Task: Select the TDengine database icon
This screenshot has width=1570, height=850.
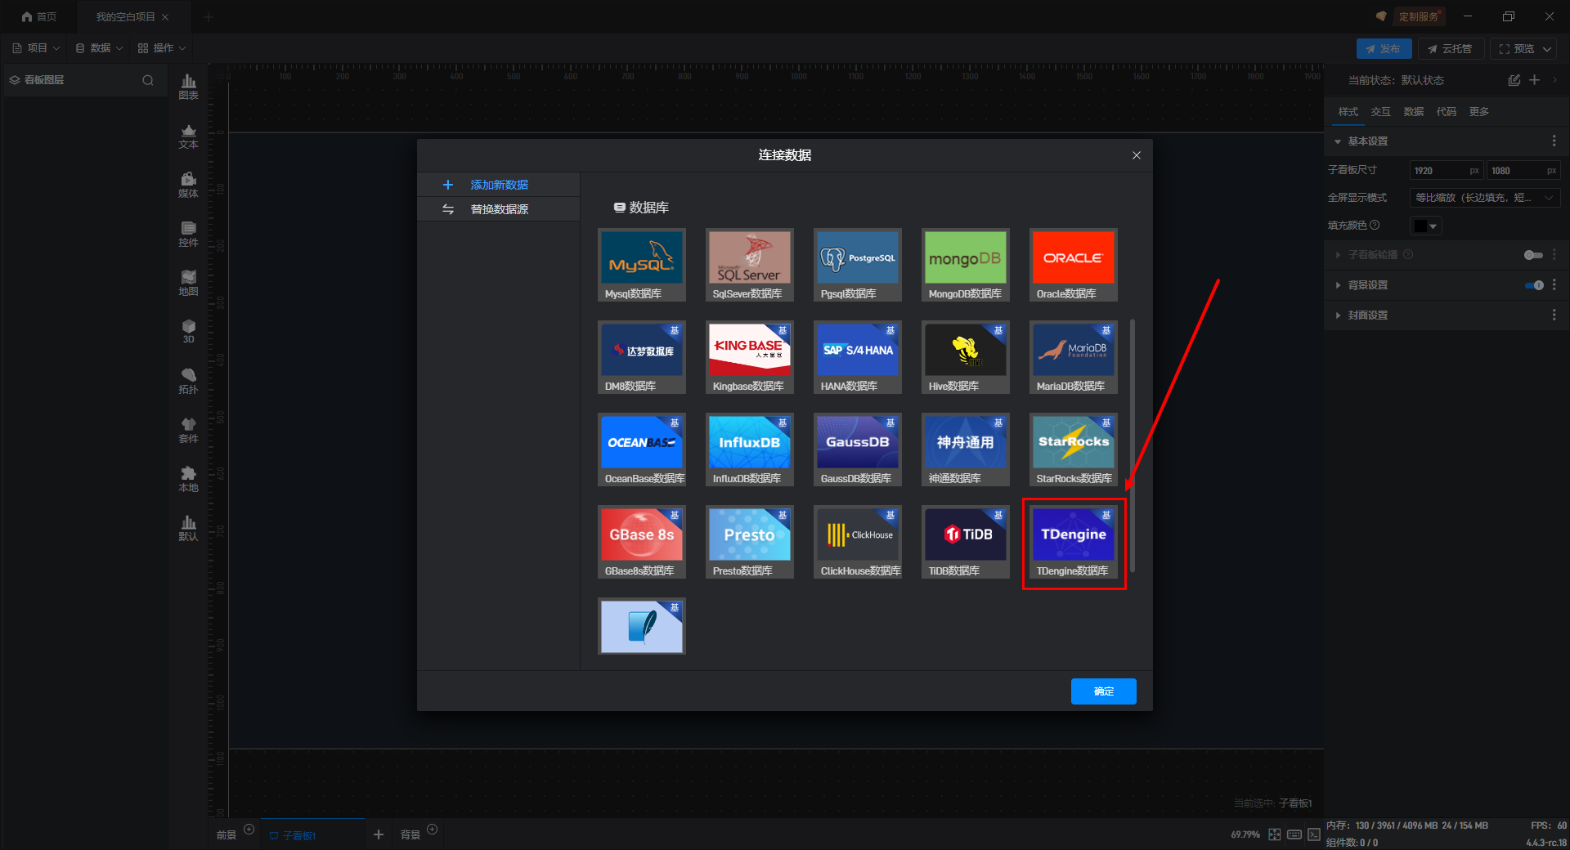Action: (1074, 542)
